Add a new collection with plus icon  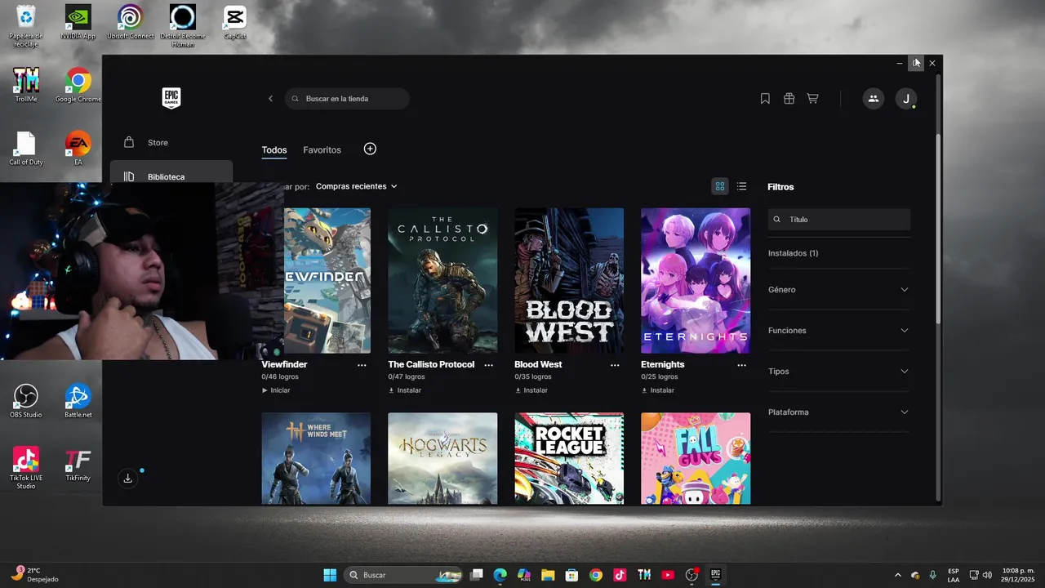[370, 149]
